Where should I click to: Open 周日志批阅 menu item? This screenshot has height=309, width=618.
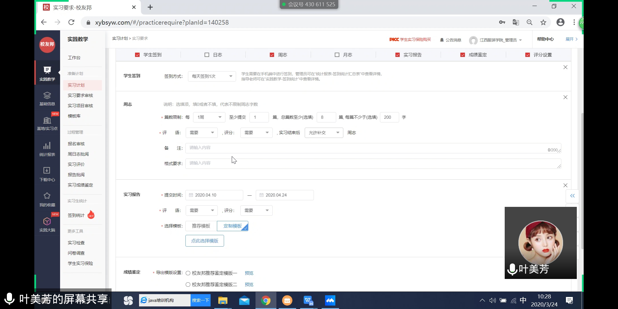[x=78, y=154]
